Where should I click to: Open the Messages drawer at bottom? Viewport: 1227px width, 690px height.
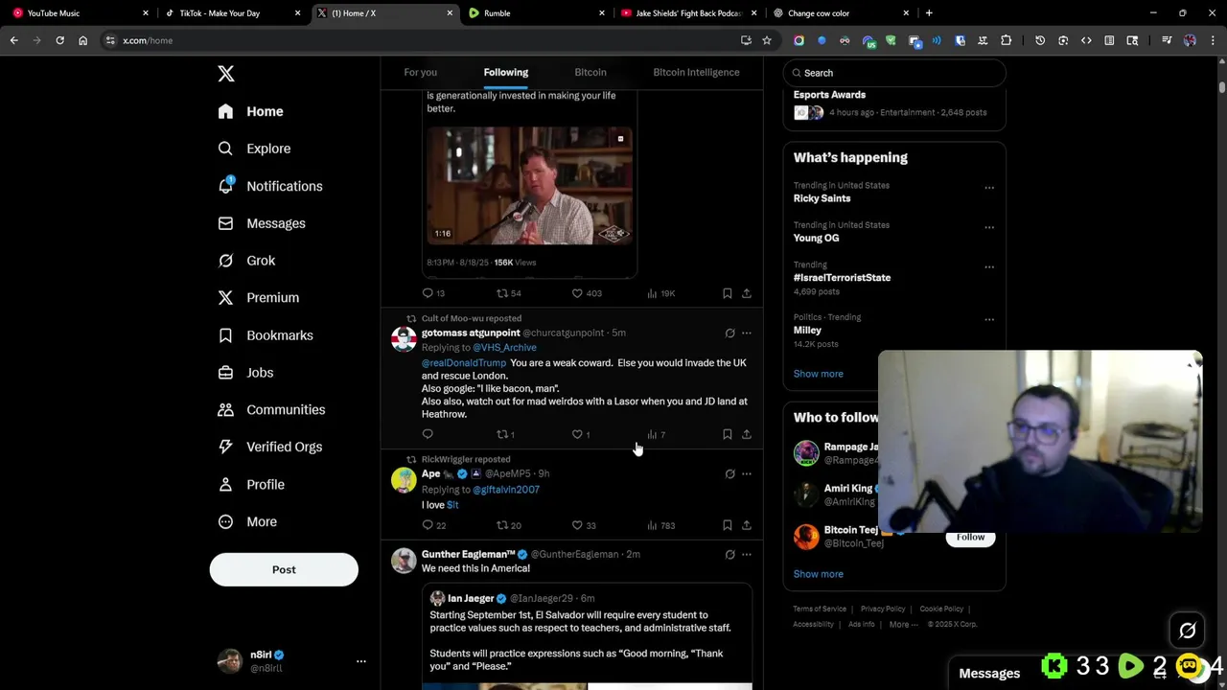(989, 674)
